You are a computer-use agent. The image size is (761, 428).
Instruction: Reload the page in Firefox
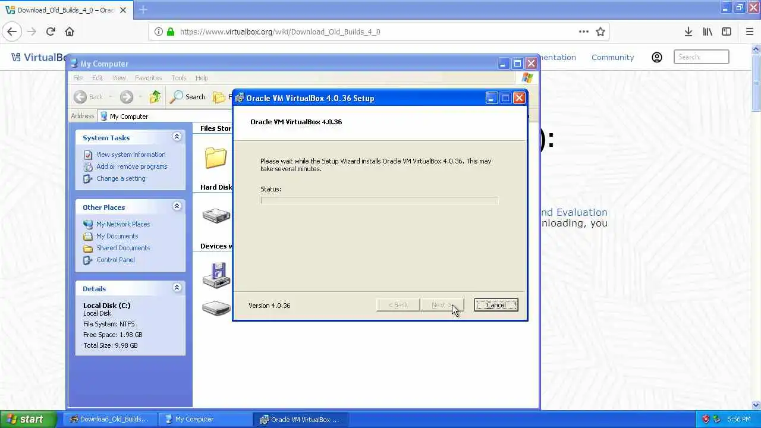(51, 32)
